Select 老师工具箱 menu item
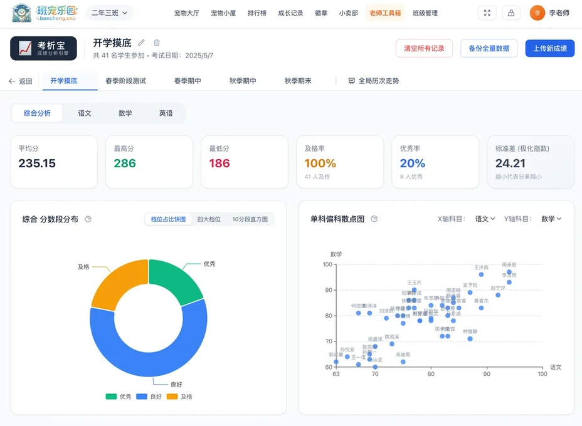This screenshot has width=582, height=426. tap(385, 13)
